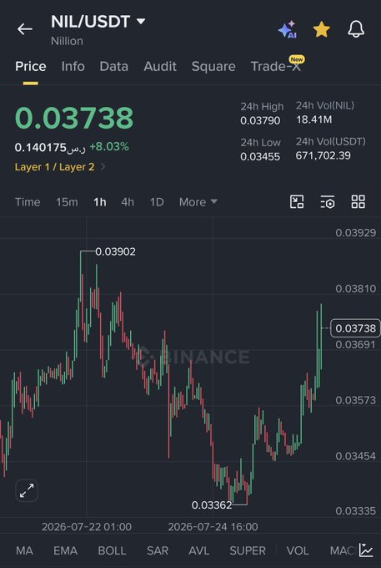This screenshot has height=568, width=381.
Task: Open the Trade-X tab
Action: (x=276, y=66)
